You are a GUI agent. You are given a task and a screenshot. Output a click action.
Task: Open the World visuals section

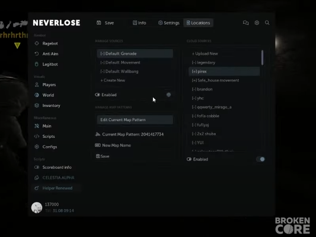coord(48,95)
